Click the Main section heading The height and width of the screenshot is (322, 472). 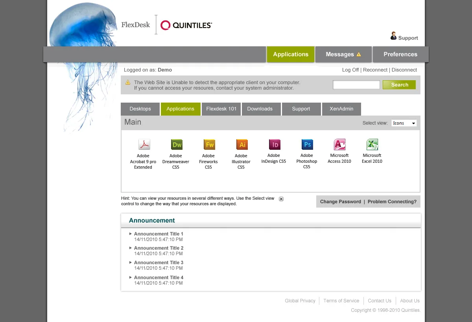[x=133, y=122]
